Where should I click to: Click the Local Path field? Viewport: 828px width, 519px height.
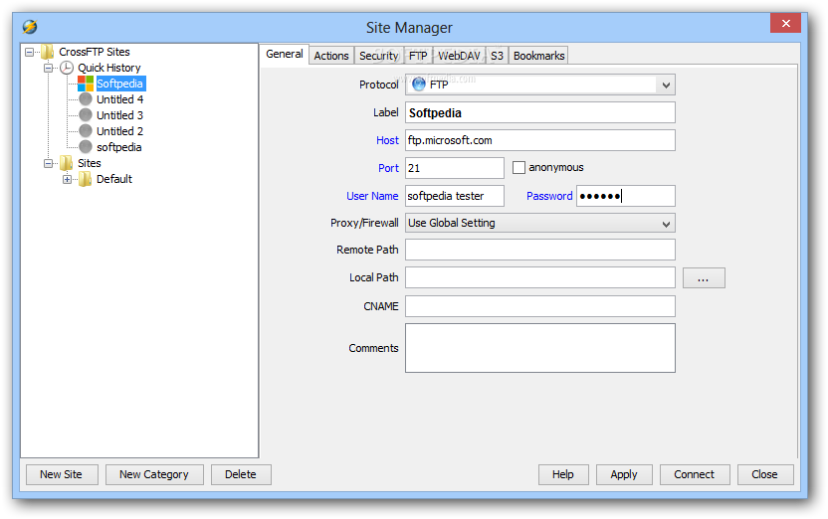[x=540, y=277]
